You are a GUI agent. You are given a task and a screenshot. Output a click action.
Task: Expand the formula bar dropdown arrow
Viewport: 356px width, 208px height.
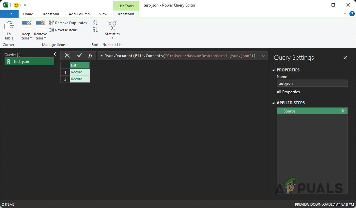[263, 55]
